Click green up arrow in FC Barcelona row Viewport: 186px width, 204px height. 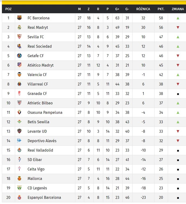pyautogui.click(x=178, y=18)
